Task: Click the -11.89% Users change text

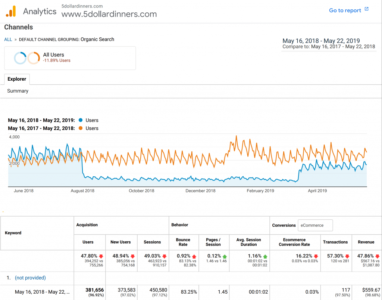Action: [x=57, y=61]
